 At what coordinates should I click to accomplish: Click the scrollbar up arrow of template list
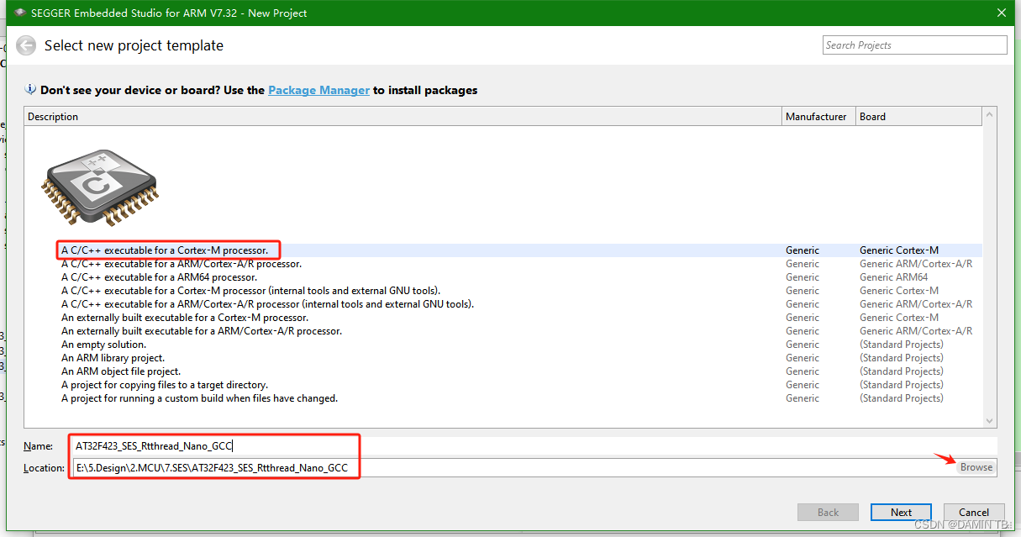pyautogui.click(x=989, y=115)
